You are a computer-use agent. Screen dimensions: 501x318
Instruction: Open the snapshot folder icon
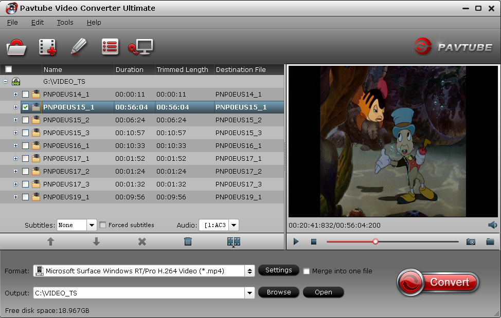(490, 241)
